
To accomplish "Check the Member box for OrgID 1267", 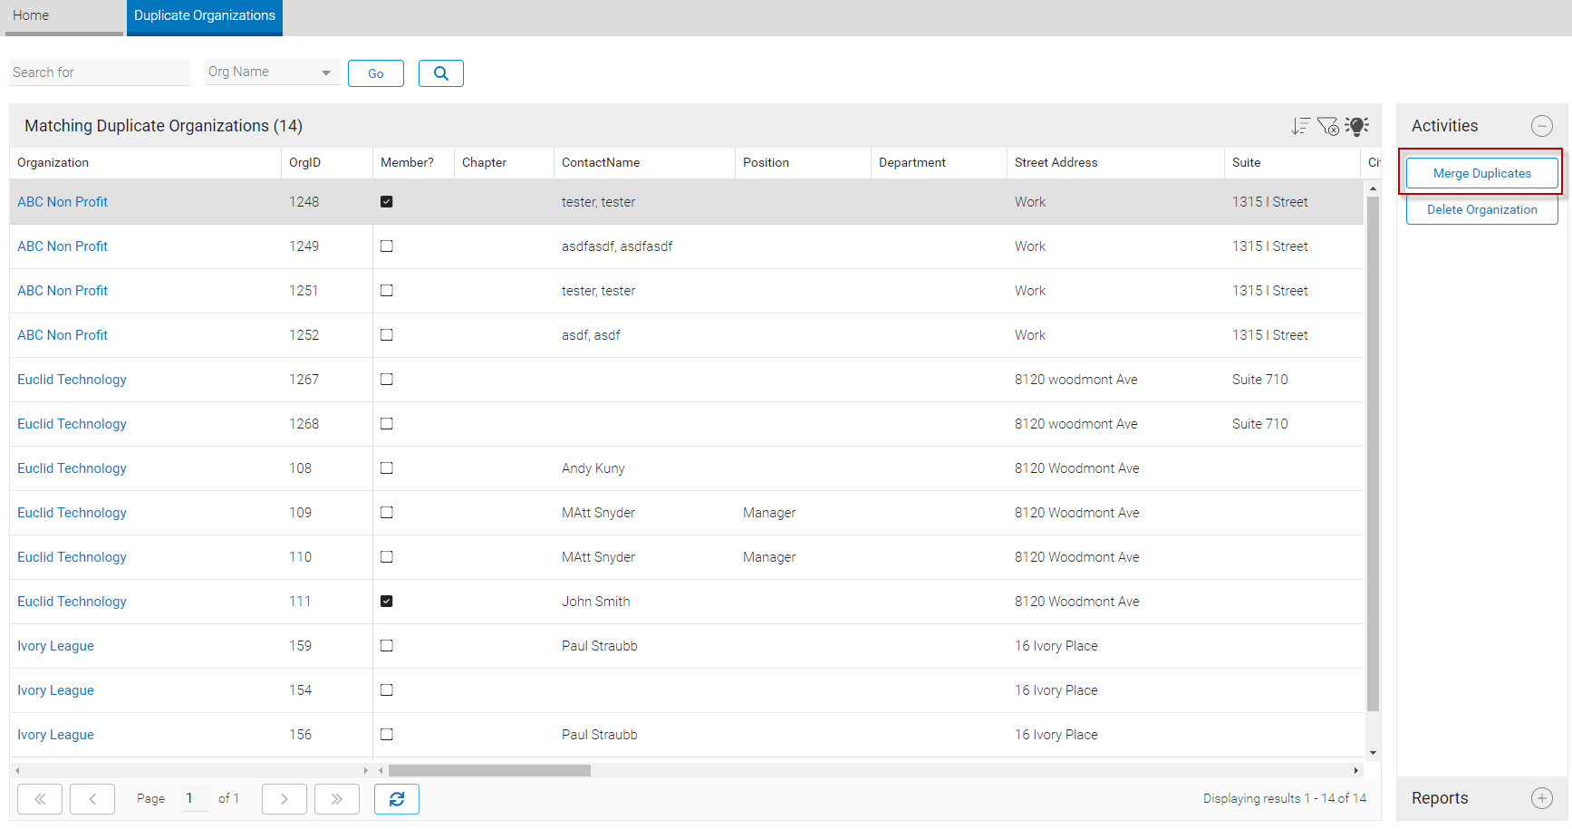I will [387, 380].
